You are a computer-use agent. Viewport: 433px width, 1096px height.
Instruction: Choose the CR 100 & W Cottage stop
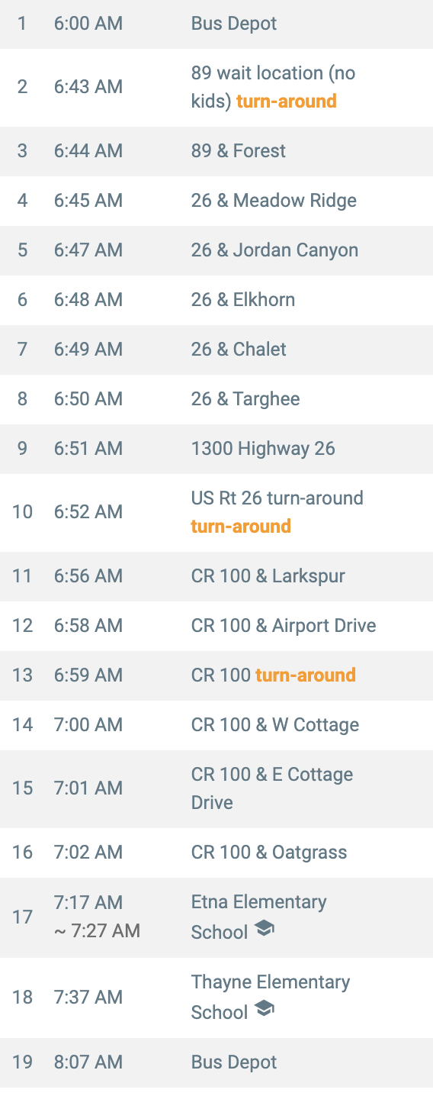tap(216, 725)
